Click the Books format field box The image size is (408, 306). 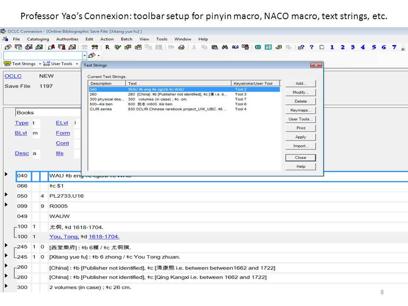(x=48, y=112)
